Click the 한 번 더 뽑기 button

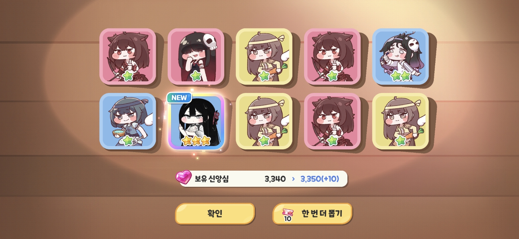312,213
